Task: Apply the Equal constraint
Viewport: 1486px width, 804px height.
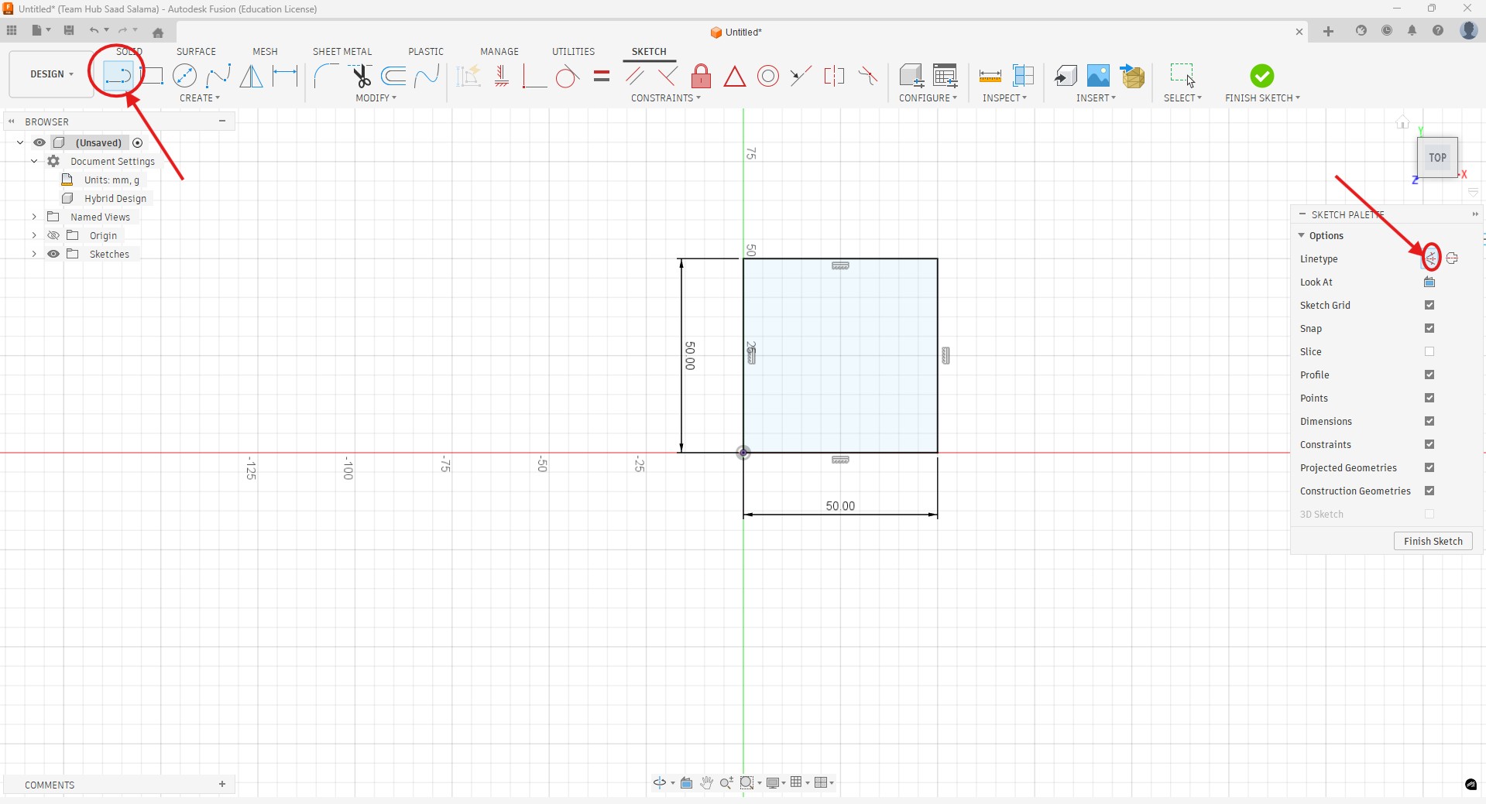Action: (x=602, y=76)
